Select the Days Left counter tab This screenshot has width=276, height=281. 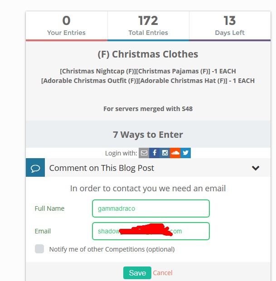[230, 26]
